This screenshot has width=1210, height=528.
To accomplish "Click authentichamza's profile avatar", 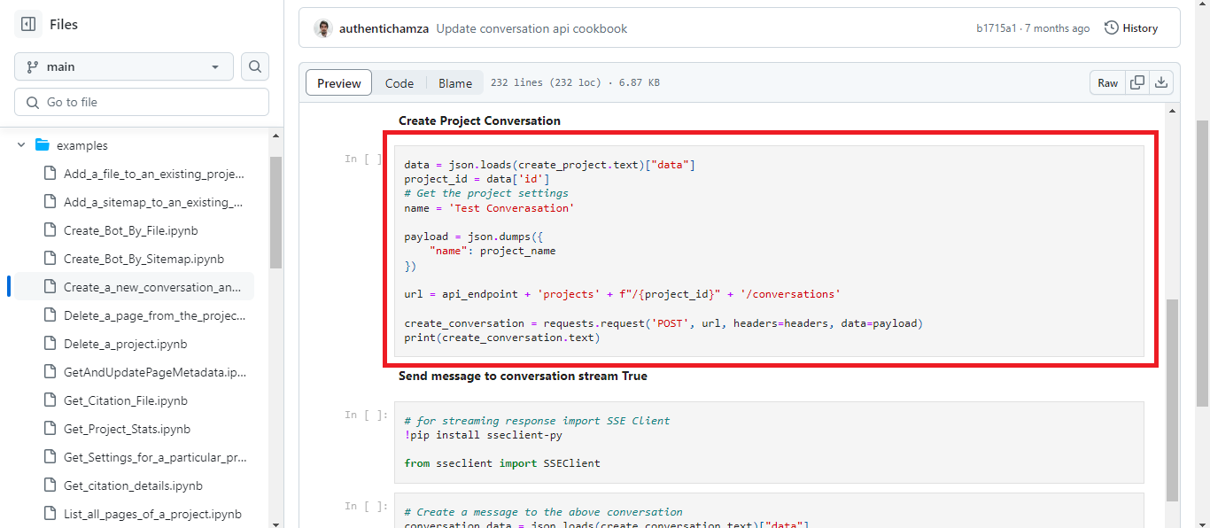I will [x=323, y=27].
